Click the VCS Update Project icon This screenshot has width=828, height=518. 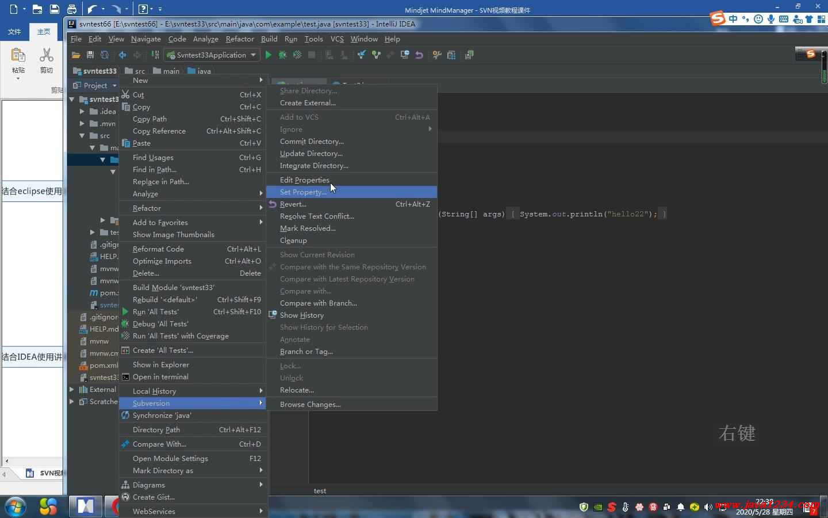click(x=361, y=55)
